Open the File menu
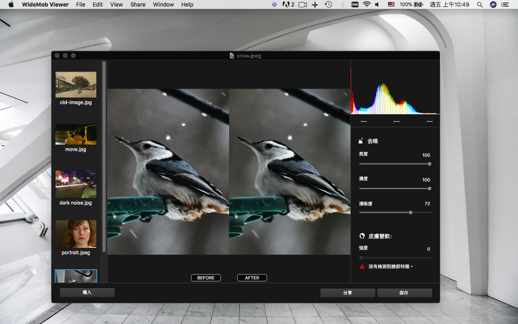 click(x=81, y=4)
